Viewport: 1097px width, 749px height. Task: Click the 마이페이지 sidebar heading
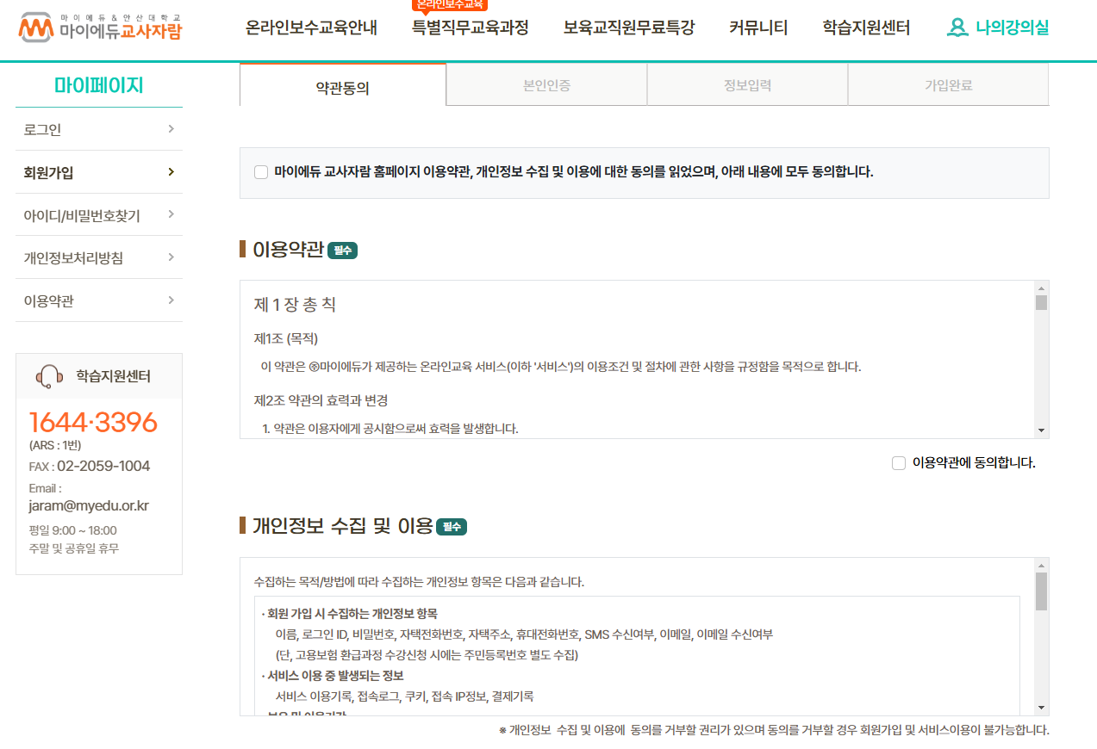(x=99, y=85)
